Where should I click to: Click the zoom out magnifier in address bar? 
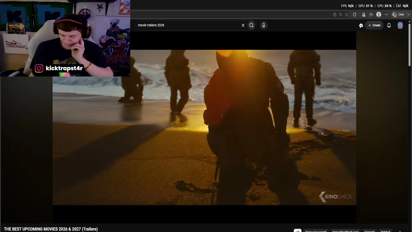[341, 15]
